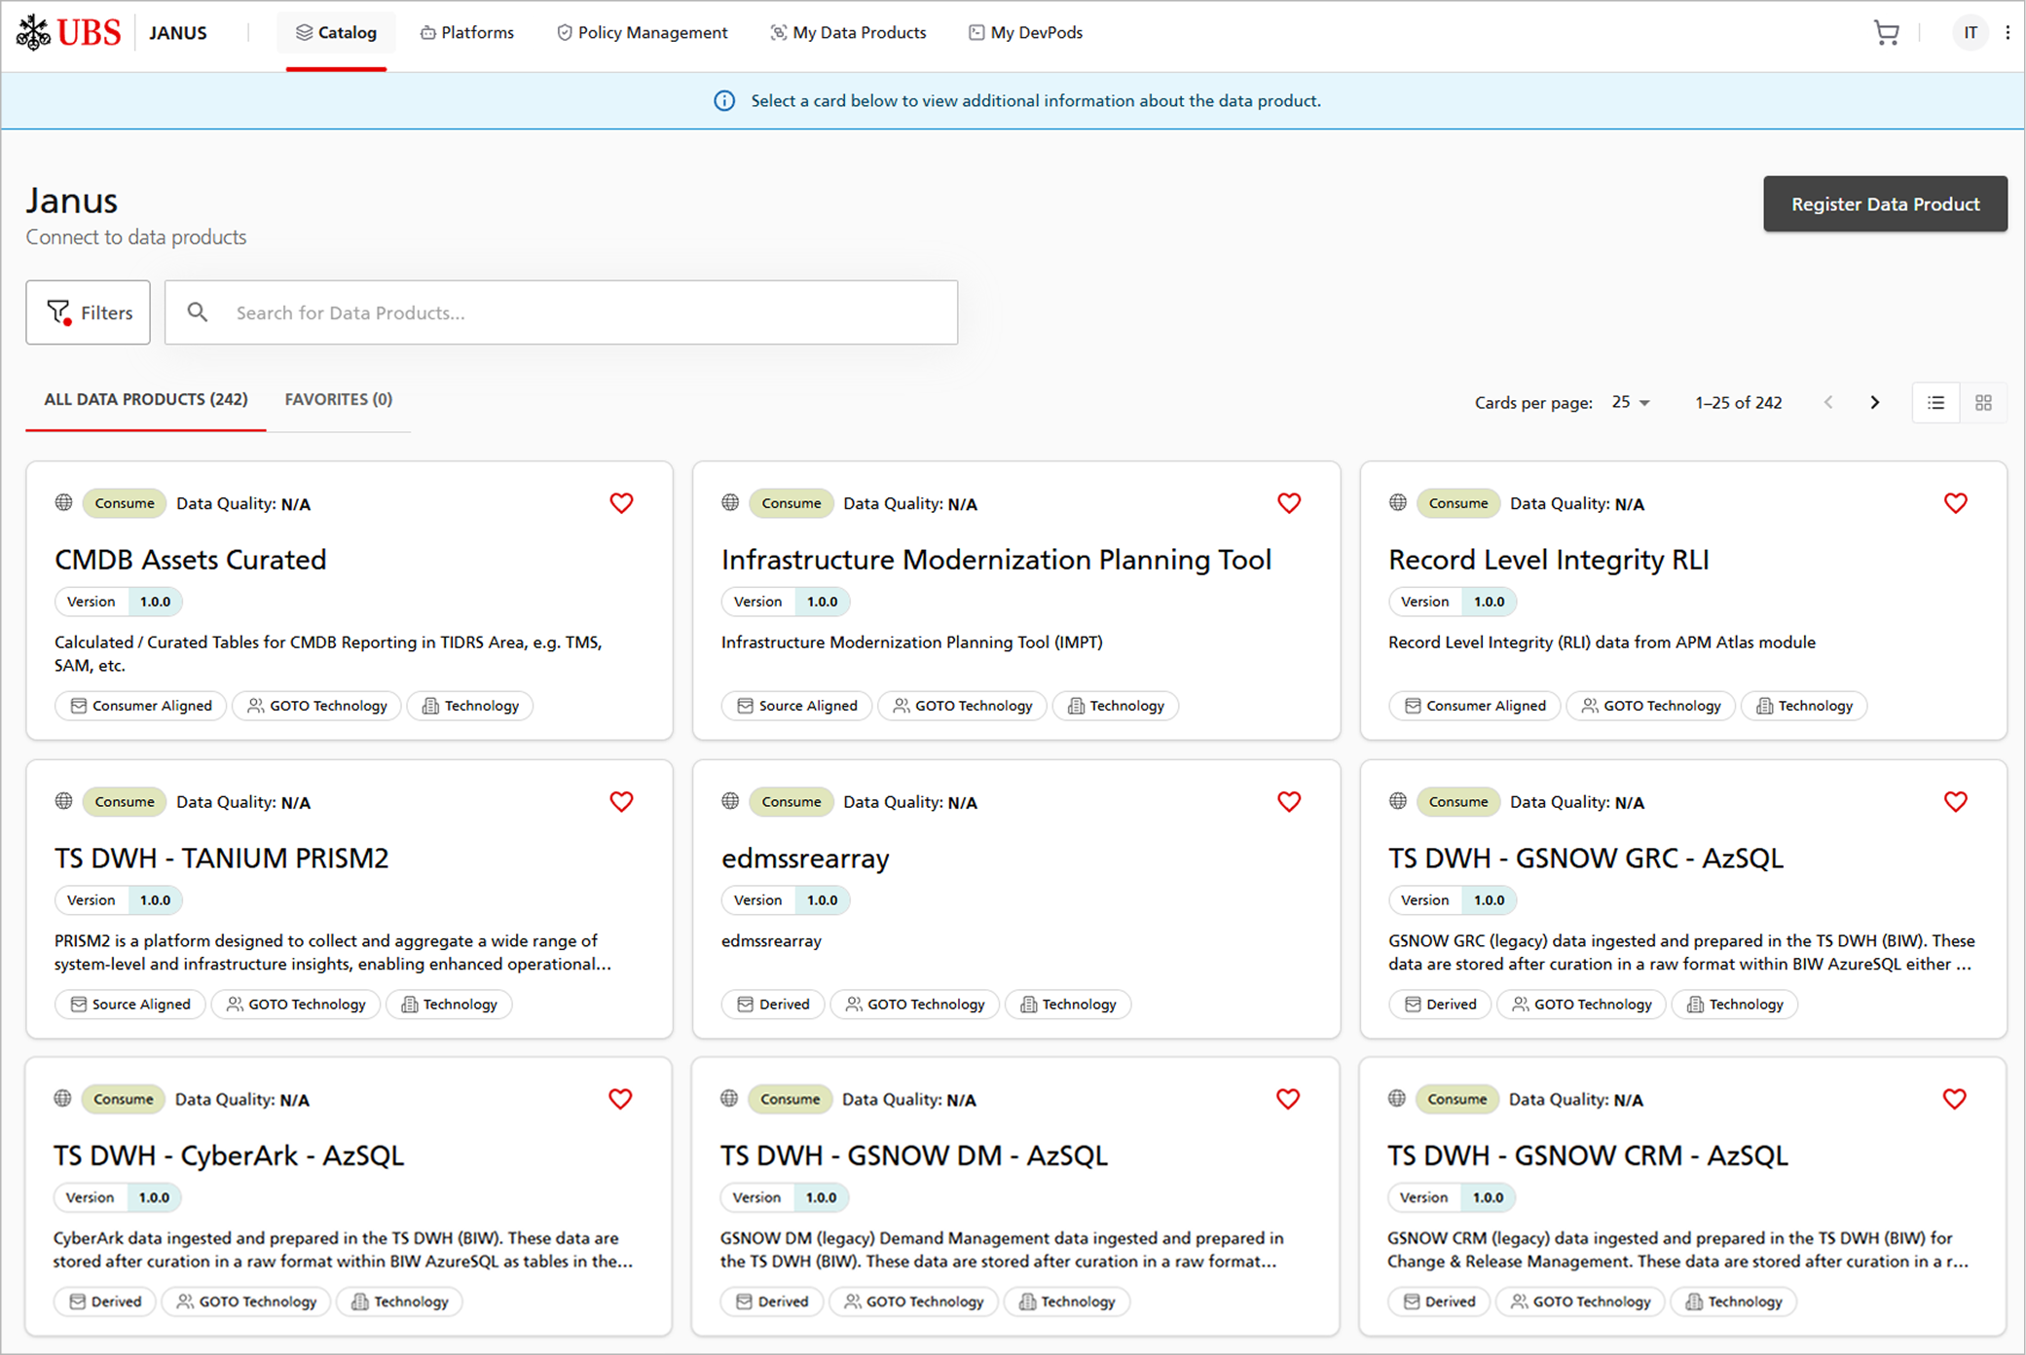
Task: Switch to grid view layout
Action: (x=1983, y=402)
